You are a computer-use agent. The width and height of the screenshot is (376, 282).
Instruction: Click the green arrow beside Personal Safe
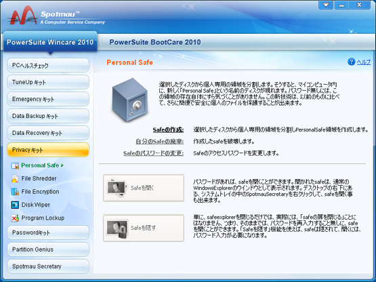click(62, 165)
